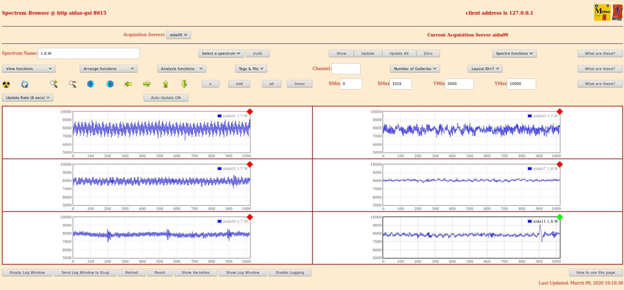Click the yellow radiation symbol icon
Screen dimensions: 624x290
coord(6,84)
